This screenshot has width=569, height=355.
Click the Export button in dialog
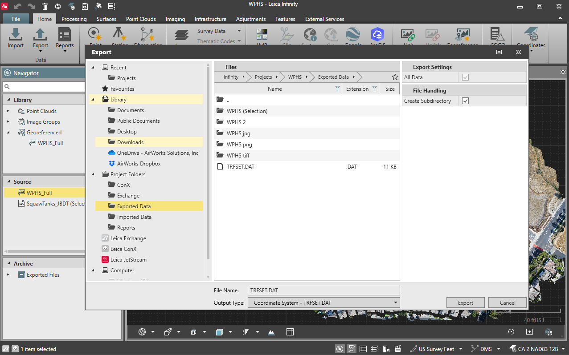[466, 303]
